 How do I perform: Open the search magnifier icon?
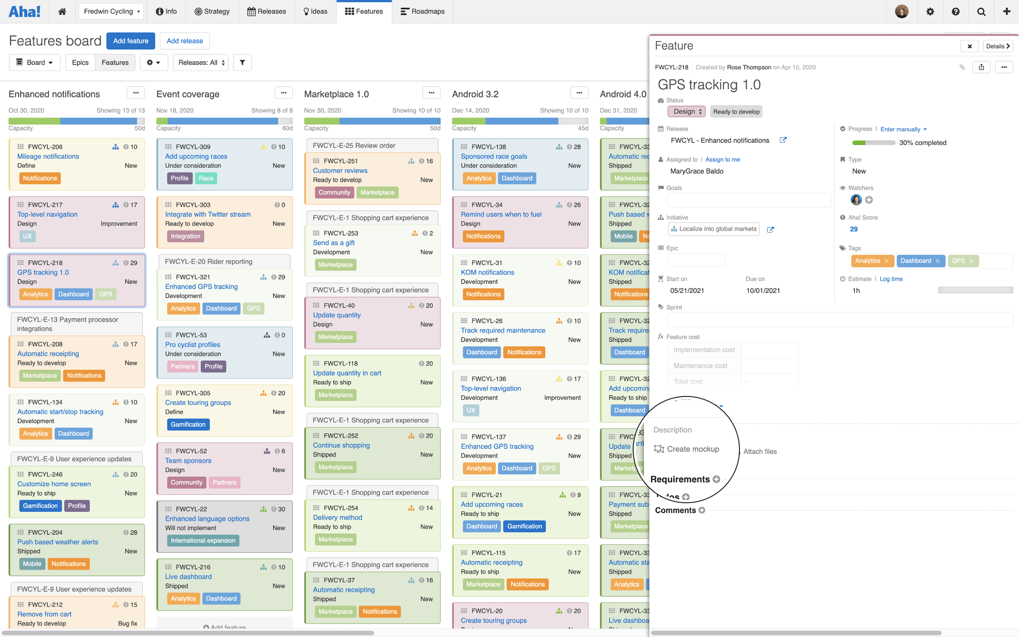coord(981,11)
